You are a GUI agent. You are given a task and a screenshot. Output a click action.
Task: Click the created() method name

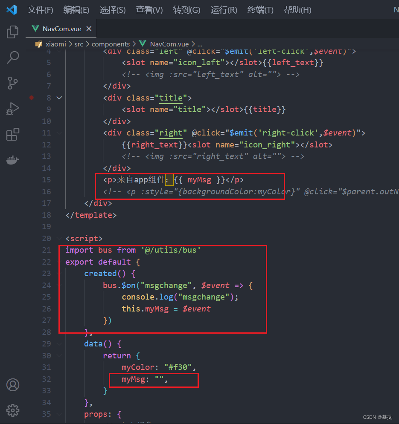100,274
